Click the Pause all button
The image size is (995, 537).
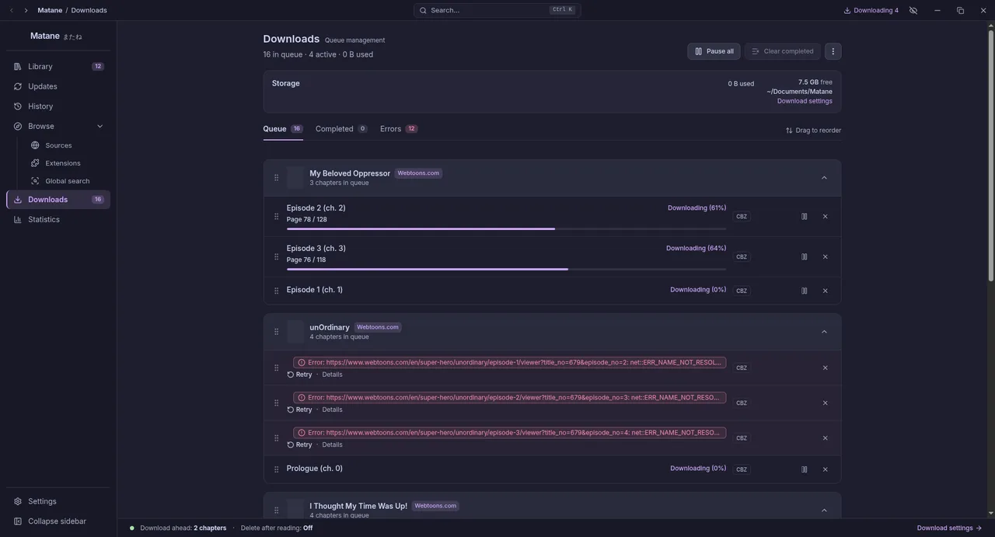[714, 51]
